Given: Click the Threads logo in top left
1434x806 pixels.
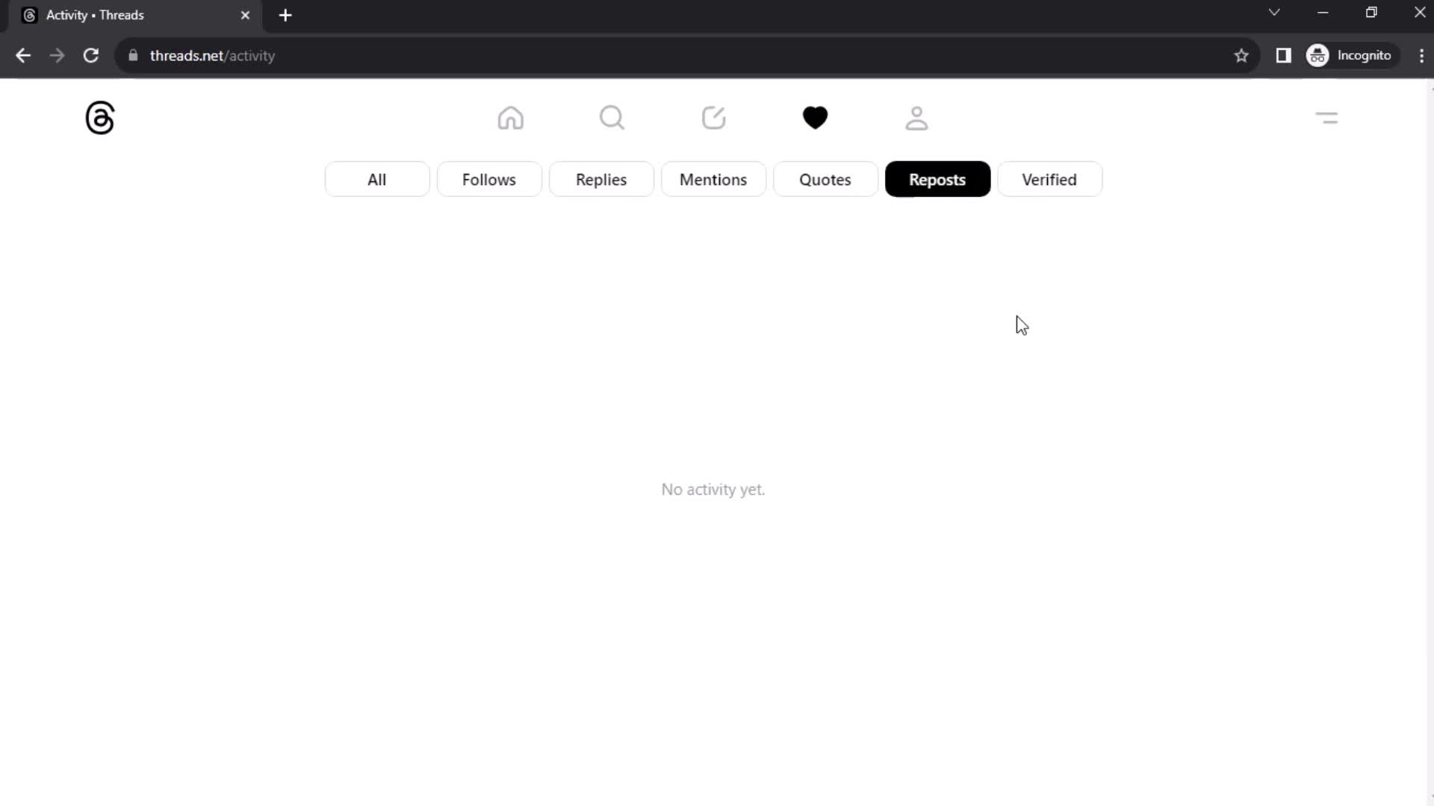Looking at the screenshot, I should (x=99, y=117).
